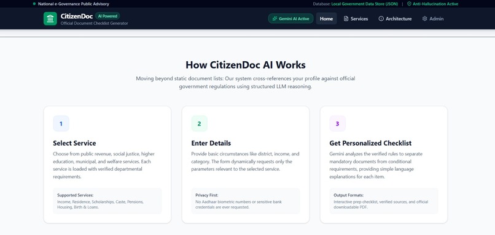
Task: Click the How CitizenDoc AI Works heading
Action: pos(246,65)
